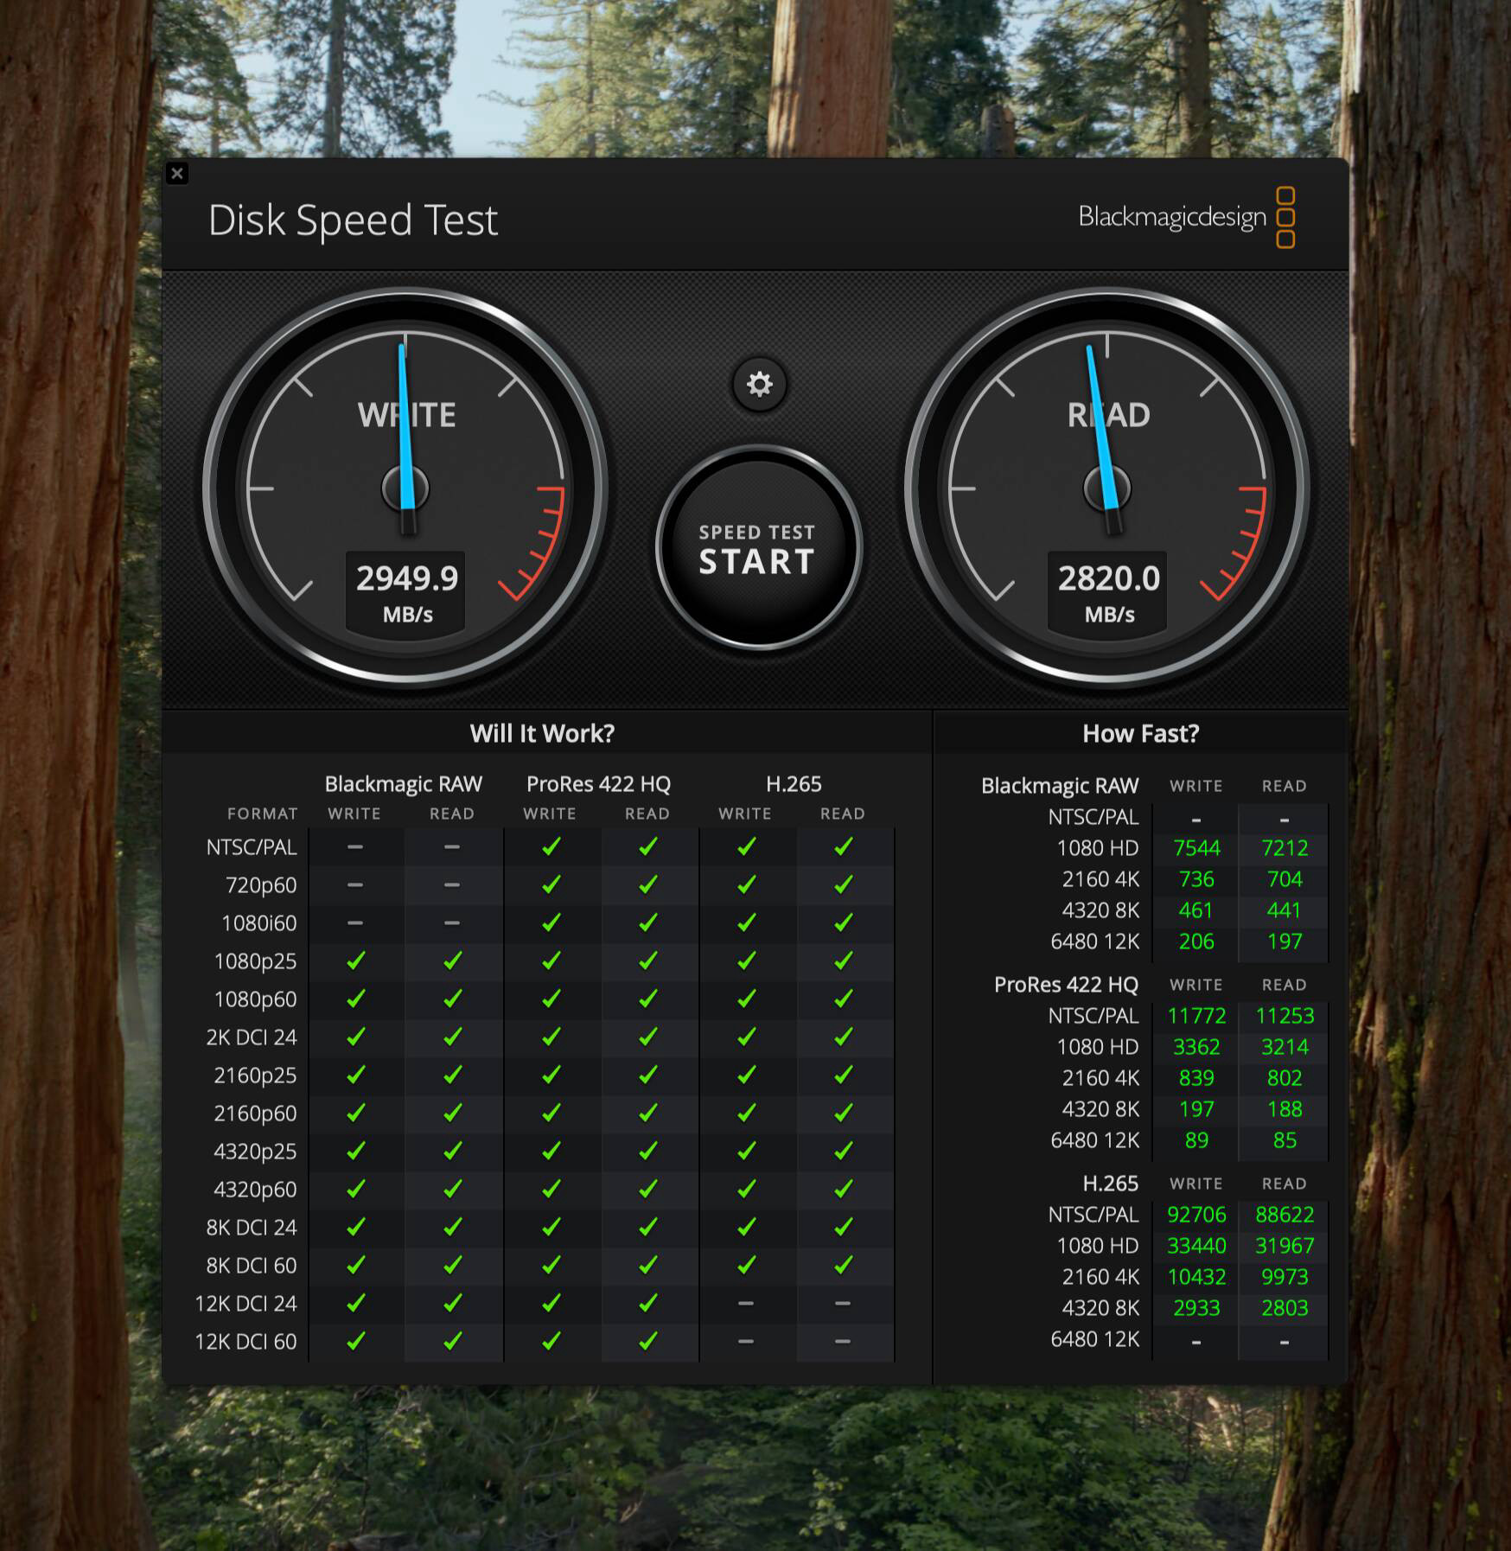Click the WRITE gauge label
This screenshot has height=1551, width=1511.
pyautogui.click(x=406, y=415)
